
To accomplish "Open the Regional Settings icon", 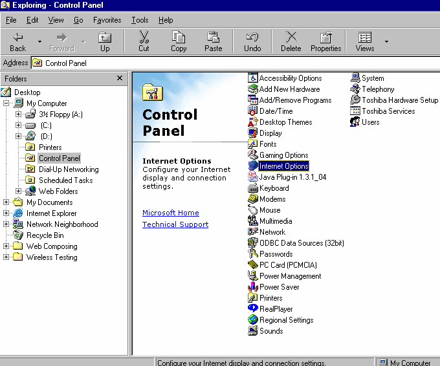I will pos(252,319).
